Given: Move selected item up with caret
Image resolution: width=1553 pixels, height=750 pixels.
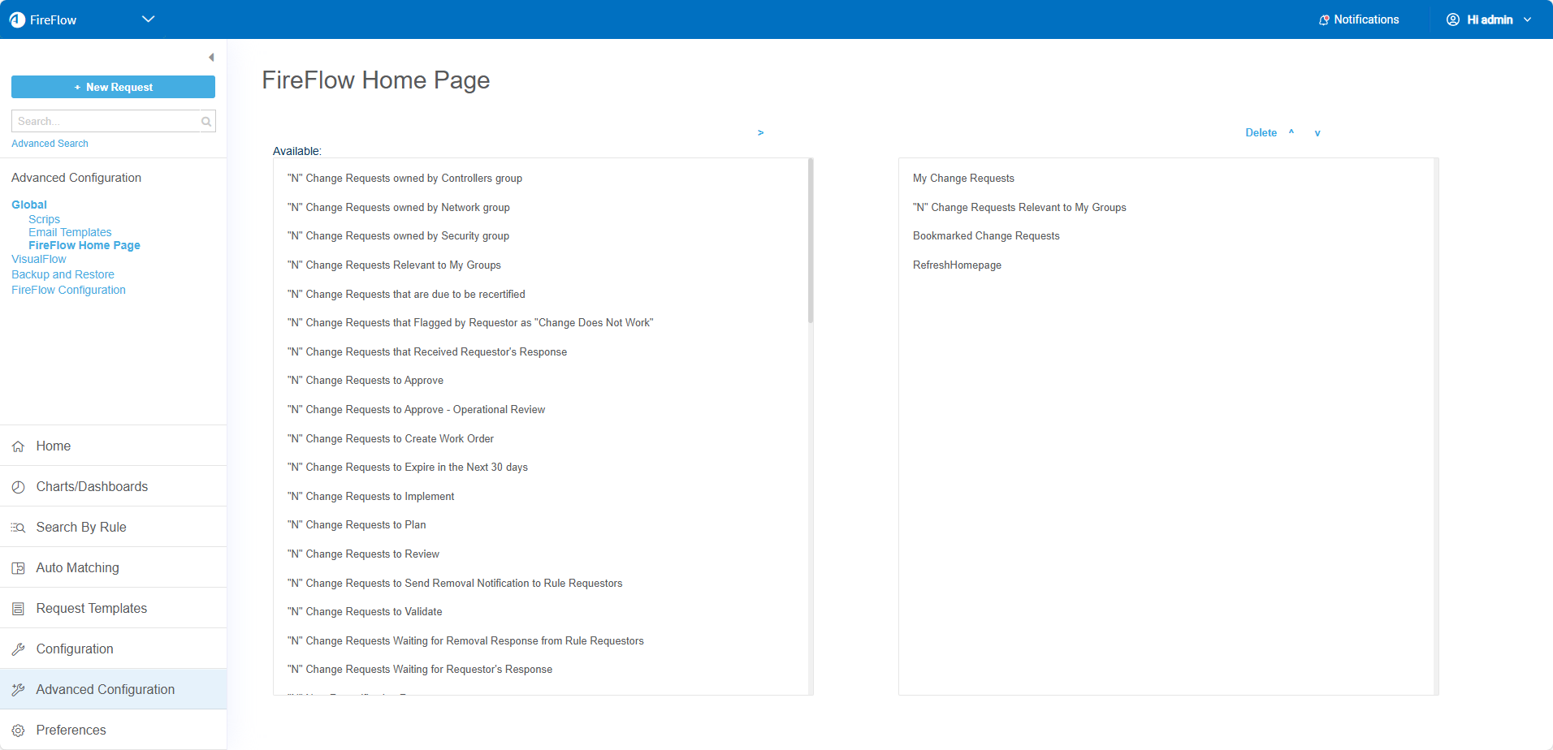Looking at the screenshot, I should click(x=1291, y=132).
